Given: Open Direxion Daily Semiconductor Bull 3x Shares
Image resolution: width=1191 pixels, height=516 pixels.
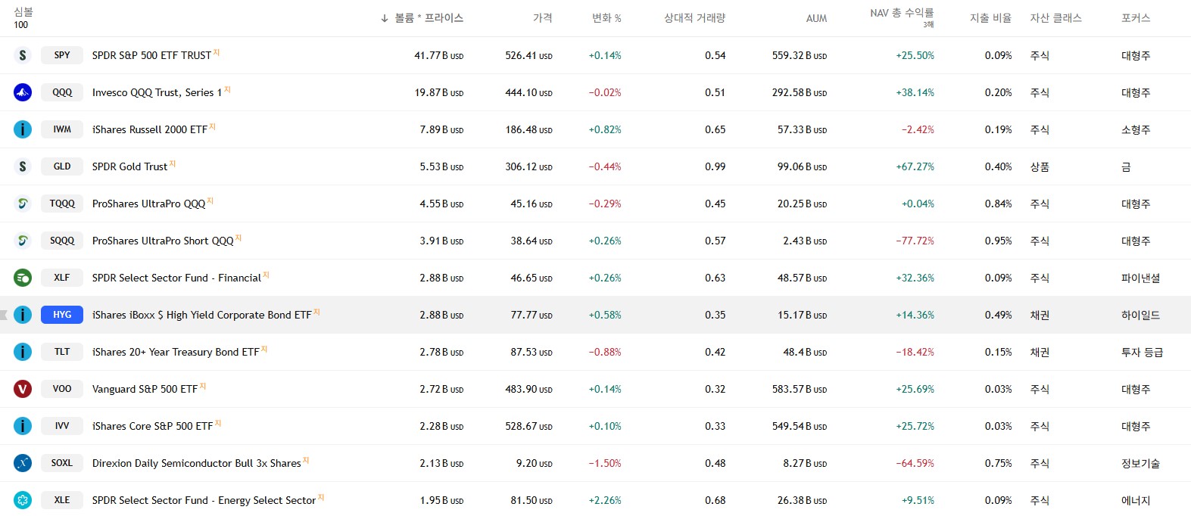Looking at the screenshot, I should click(197, 463).
